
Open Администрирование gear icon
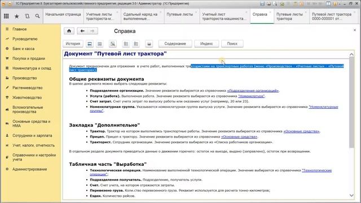tap(7, 169)
